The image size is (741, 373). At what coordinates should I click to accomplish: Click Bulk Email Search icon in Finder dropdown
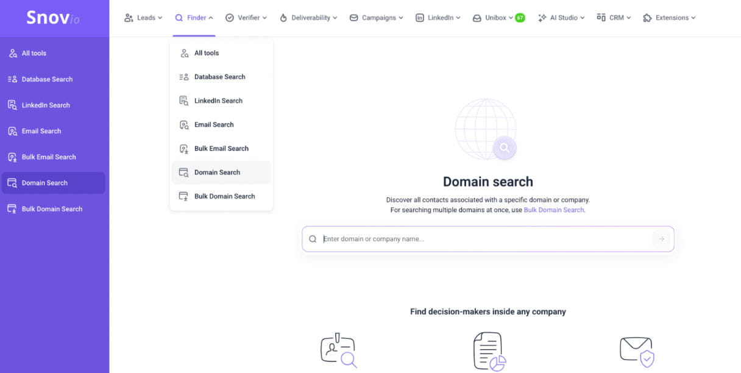tap(184, 149)
